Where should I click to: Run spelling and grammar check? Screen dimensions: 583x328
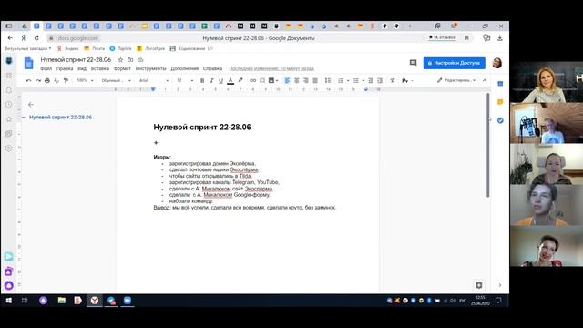pyautogui.click(x=56, y=80)
